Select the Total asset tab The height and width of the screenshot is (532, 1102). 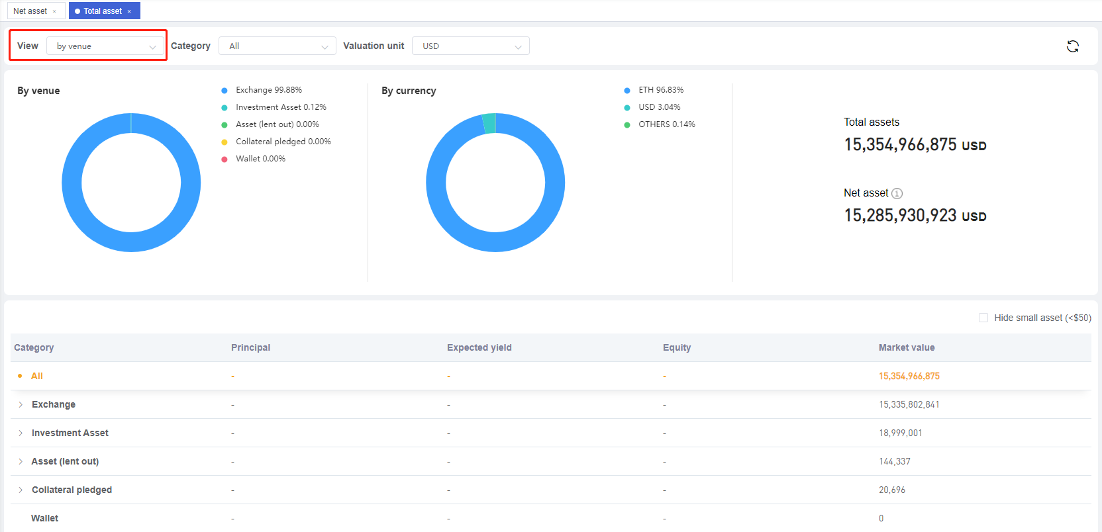tap(103, 11)
